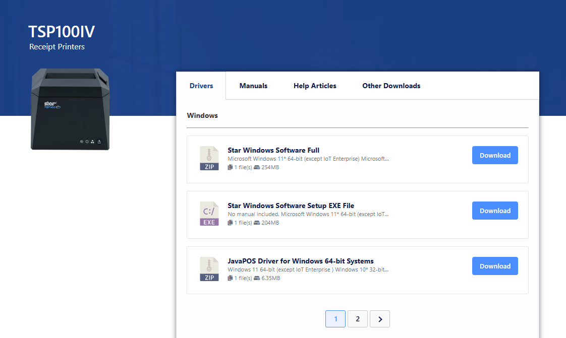566x338 pixels.
Task: Switch to the Manuals tab
Action: coord(253,86)
